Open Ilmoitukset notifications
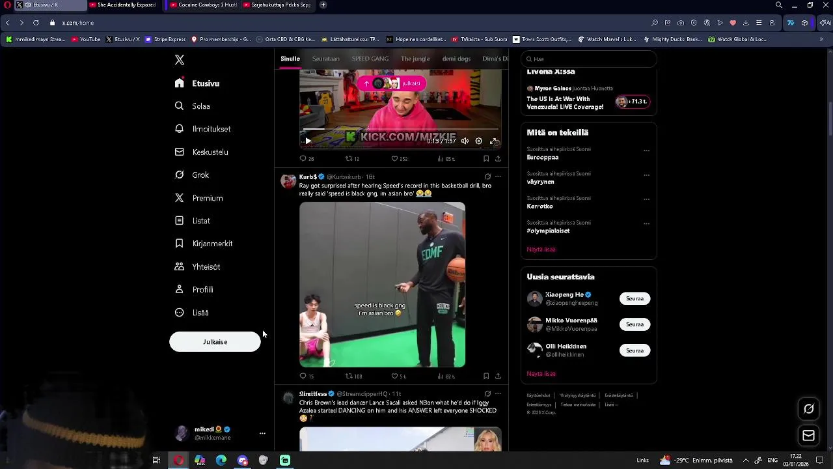The image size is (833, 469). pos(202,129)
